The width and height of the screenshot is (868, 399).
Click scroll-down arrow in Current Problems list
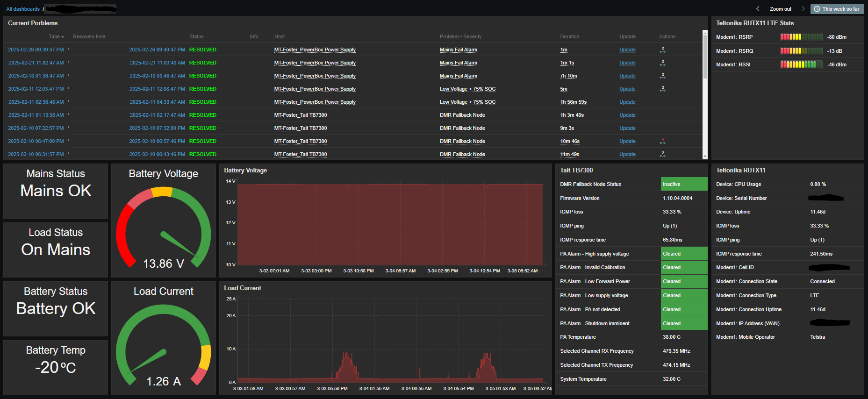coord(705,157)
